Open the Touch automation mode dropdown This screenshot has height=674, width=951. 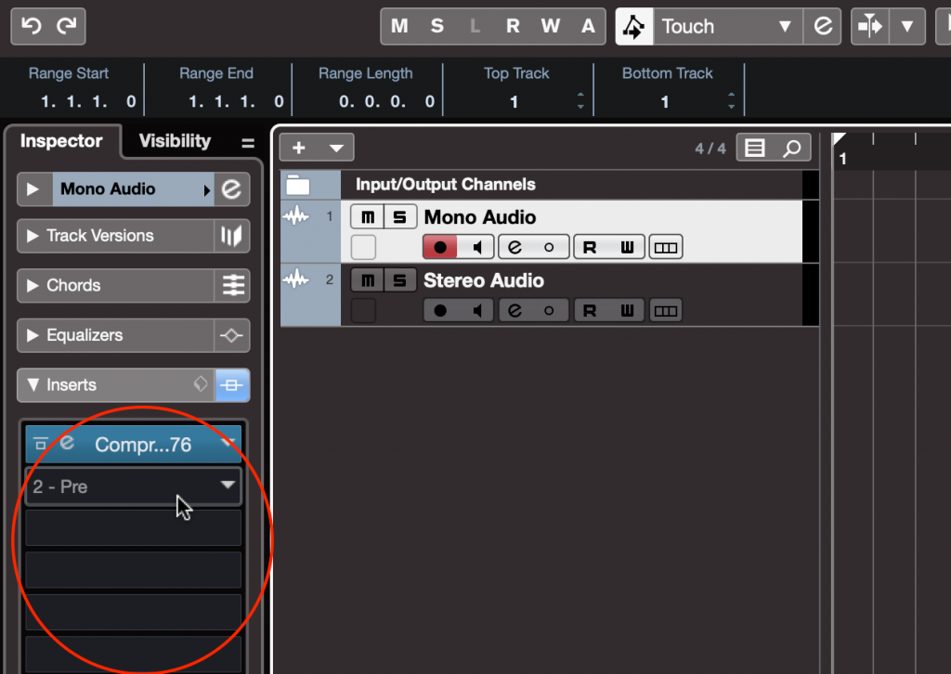coord(785,26)
